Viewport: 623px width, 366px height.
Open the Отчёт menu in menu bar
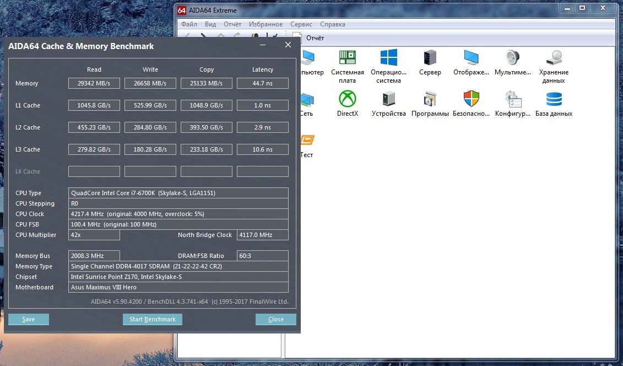(x=232, y=24)
